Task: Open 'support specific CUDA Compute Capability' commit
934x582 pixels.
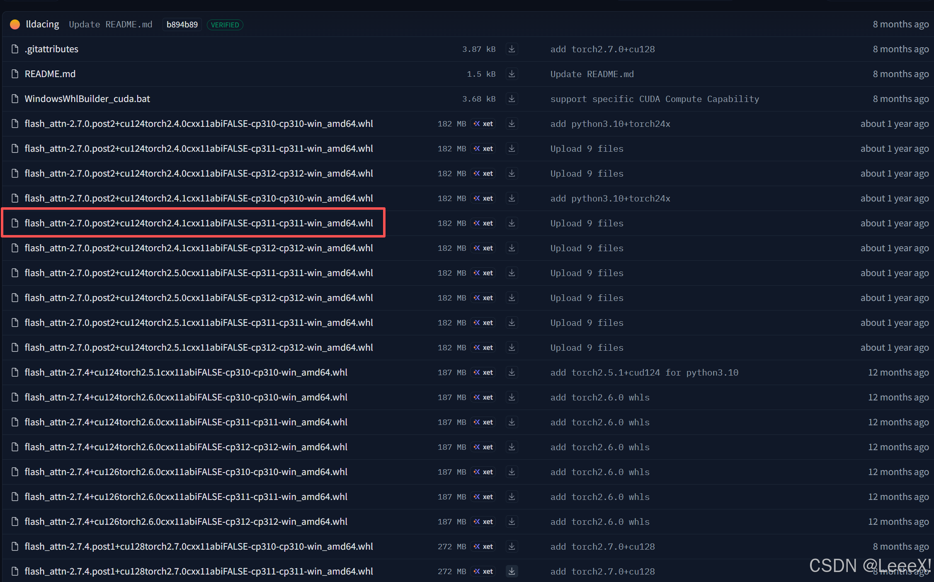Action: click(654, 99)
